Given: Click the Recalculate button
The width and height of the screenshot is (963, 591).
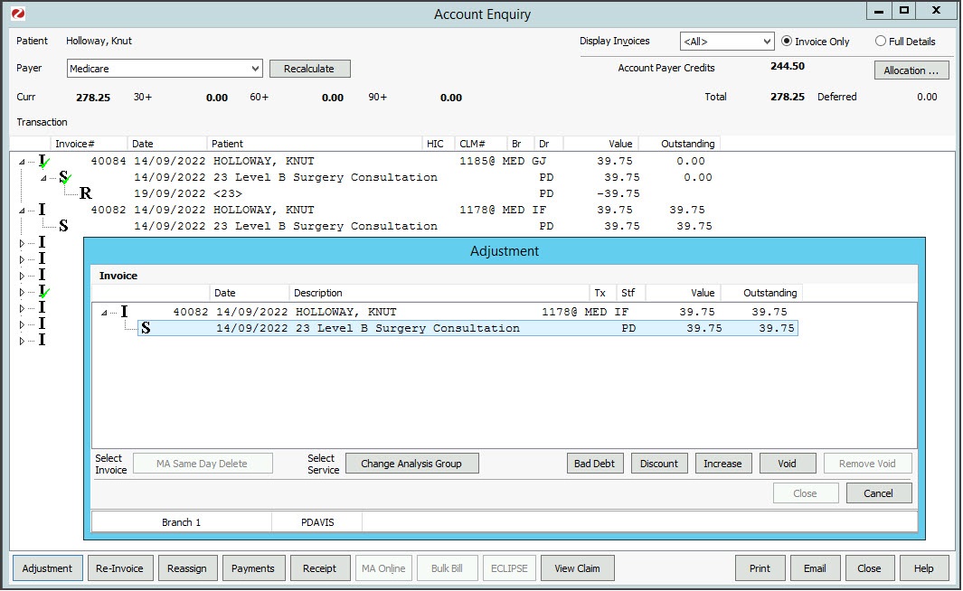Looking at the screenshot, I should tap(309, 69).
